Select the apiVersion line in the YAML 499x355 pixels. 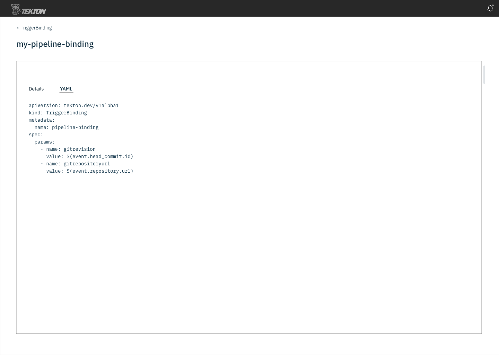point(73,105)
